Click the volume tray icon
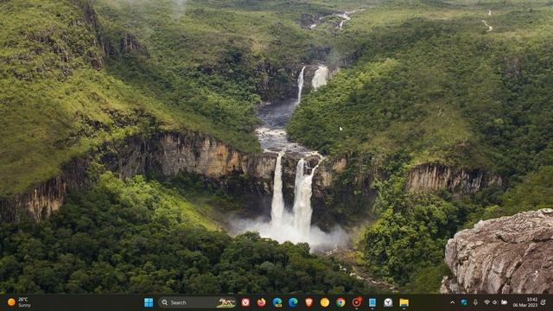Screen dimensions: 553x311 [495, 302]
